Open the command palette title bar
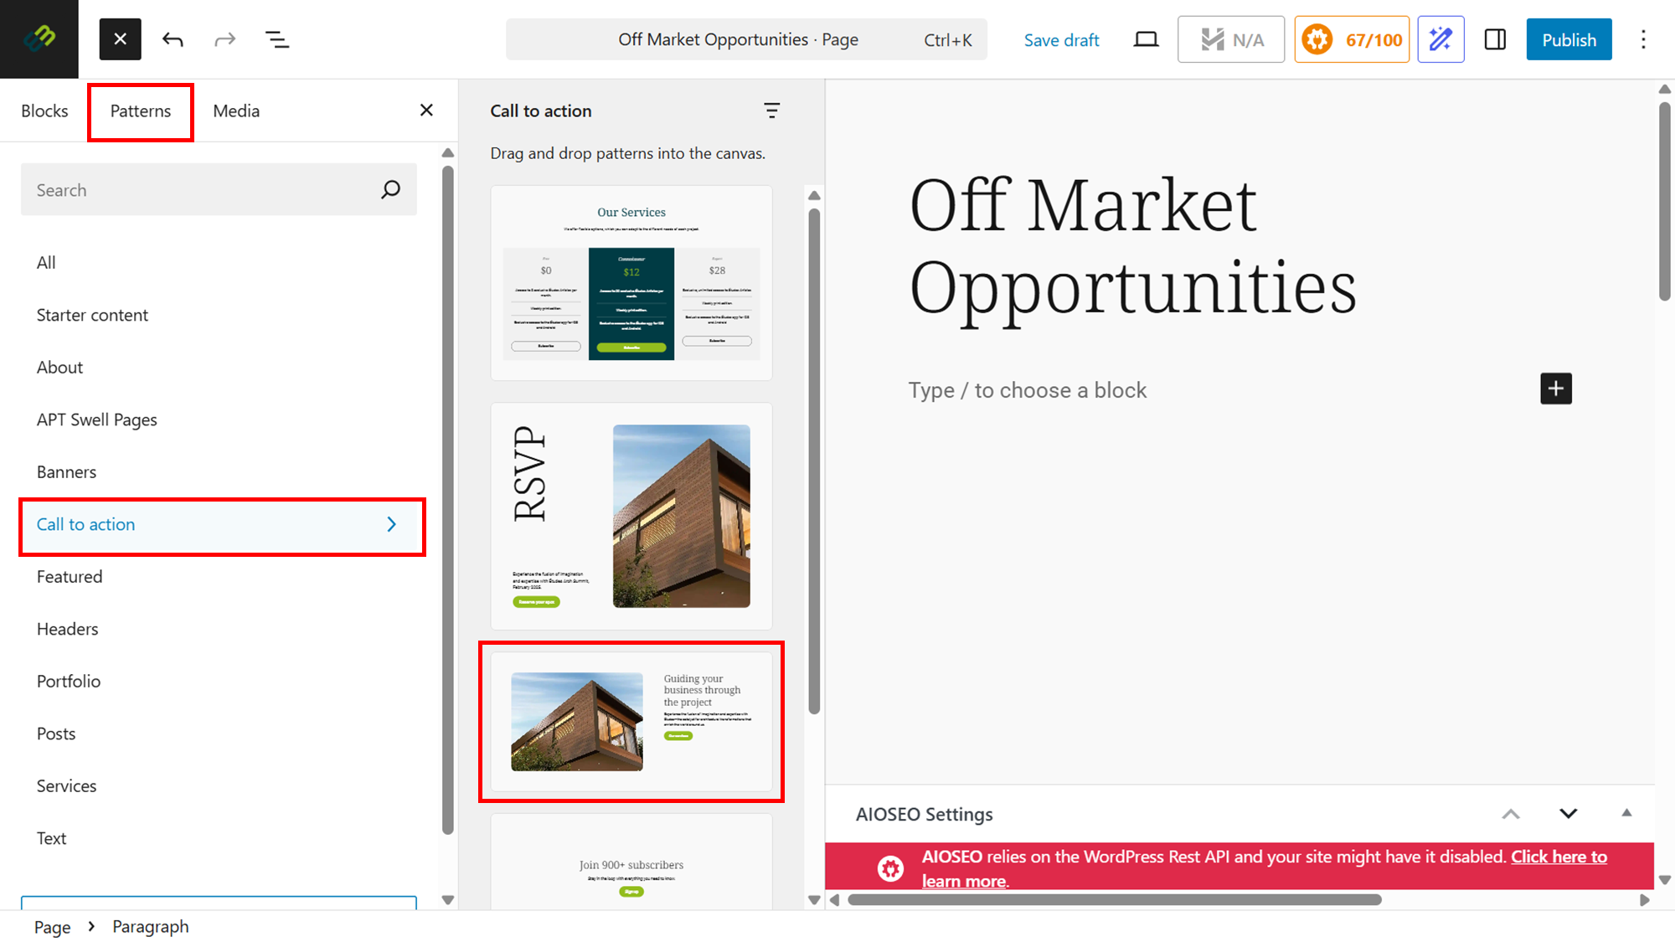Viewport: 1675px width, 942px height. [x=746, y=39]
